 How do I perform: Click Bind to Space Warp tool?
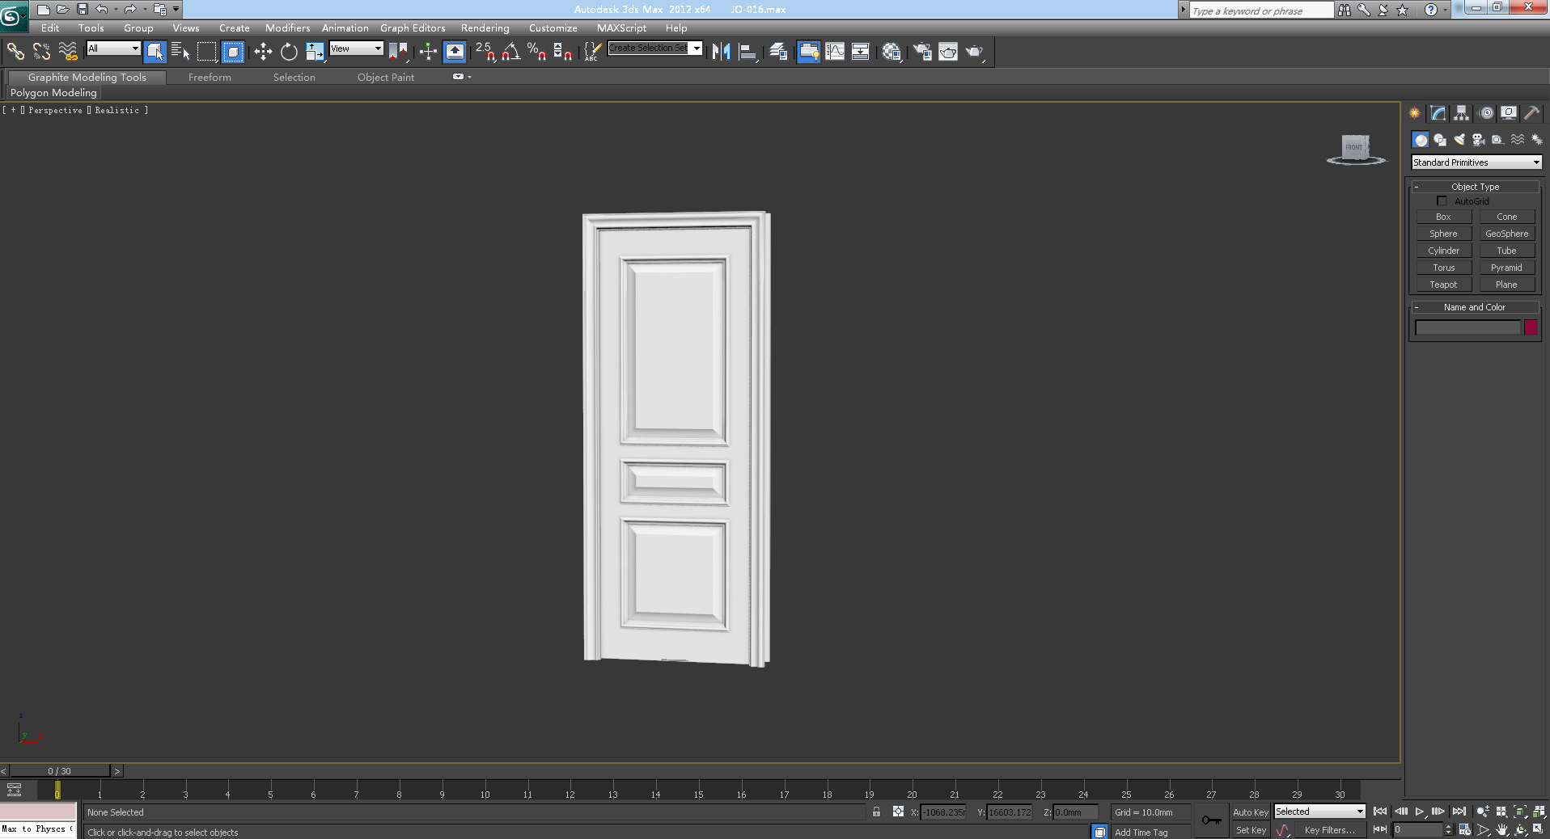[x=68, y=52]
